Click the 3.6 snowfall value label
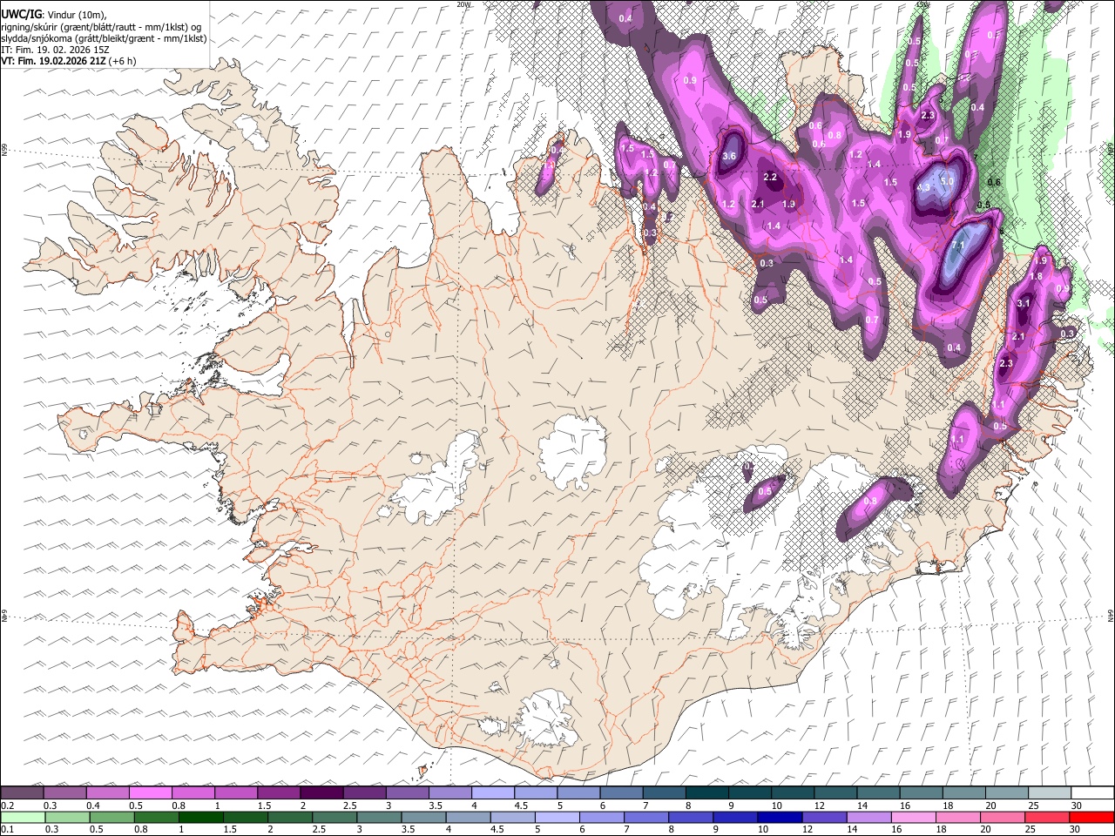 pyautogui.click(x=730, y=156)
